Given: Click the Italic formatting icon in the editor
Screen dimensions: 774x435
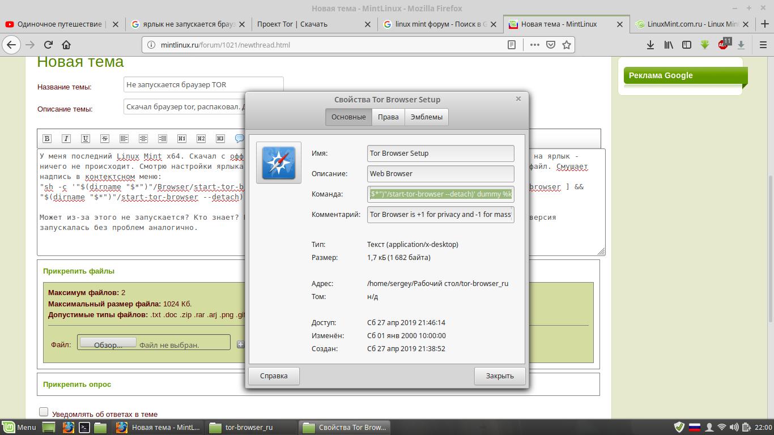Looking at the screenshot, I should [x=66, y=138].
